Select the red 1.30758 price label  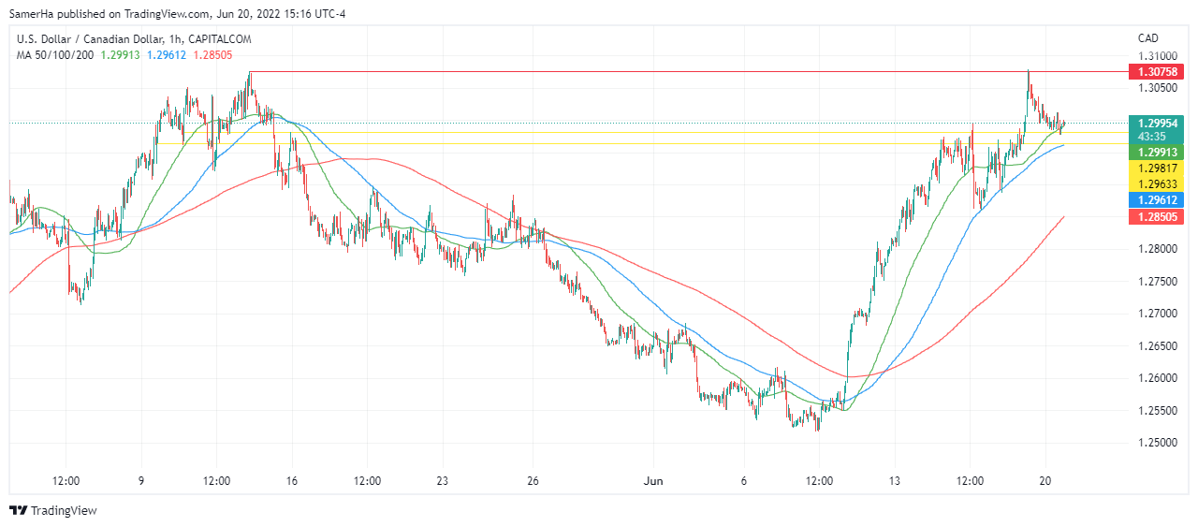click(x=1157, y=72)
